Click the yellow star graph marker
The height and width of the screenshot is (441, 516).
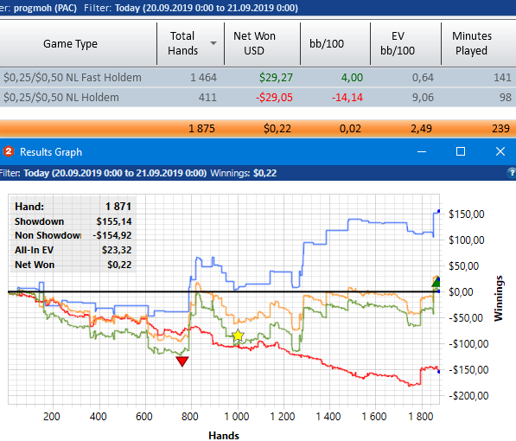(238, 336)
